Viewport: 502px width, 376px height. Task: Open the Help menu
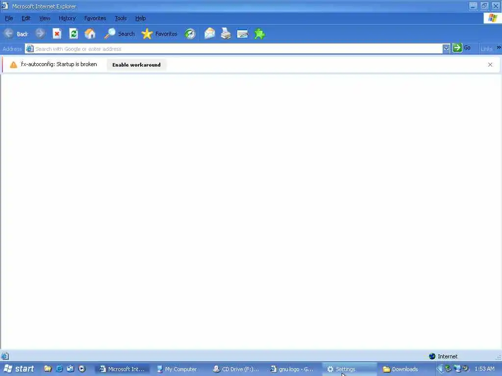(x=140, y=18)
